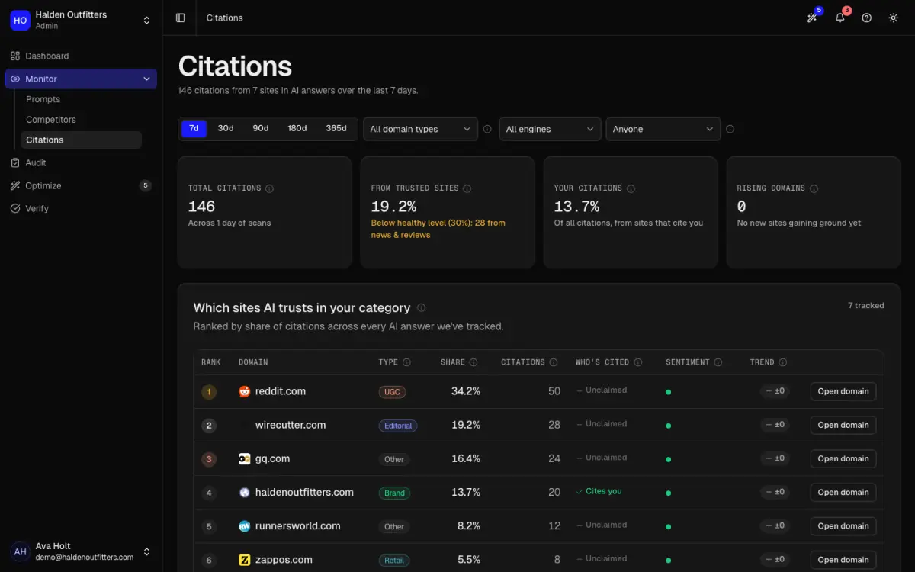This screenshot has width=915, height=572.
Task: Open the Competitors page
Action: coord(81,120)
